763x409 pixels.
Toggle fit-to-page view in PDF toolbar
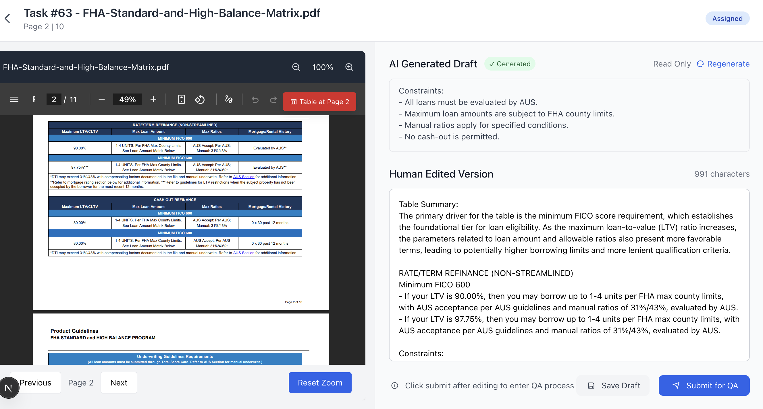(182, 99)
